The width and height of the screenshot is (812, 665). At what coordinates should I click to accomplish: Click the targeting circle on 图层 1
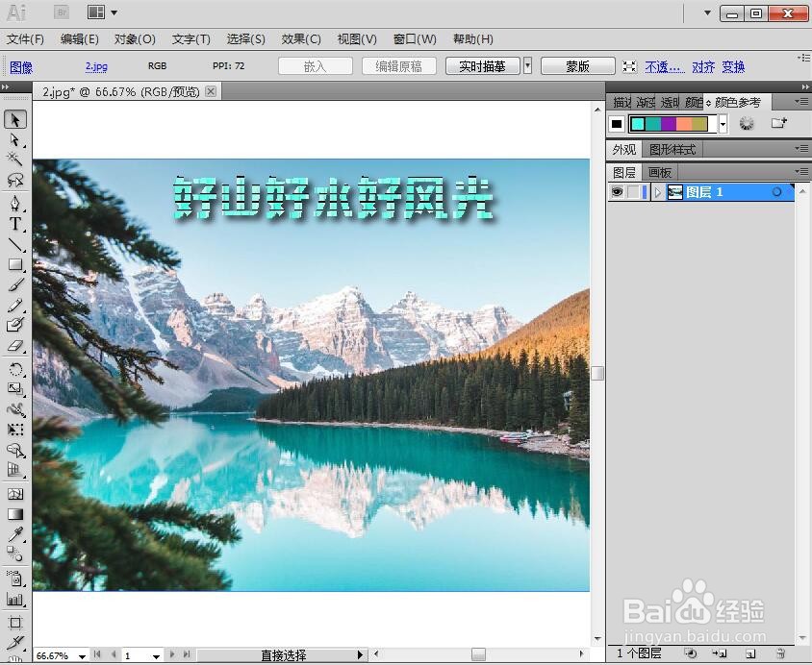pyautogui.click(x=777, y=190)
